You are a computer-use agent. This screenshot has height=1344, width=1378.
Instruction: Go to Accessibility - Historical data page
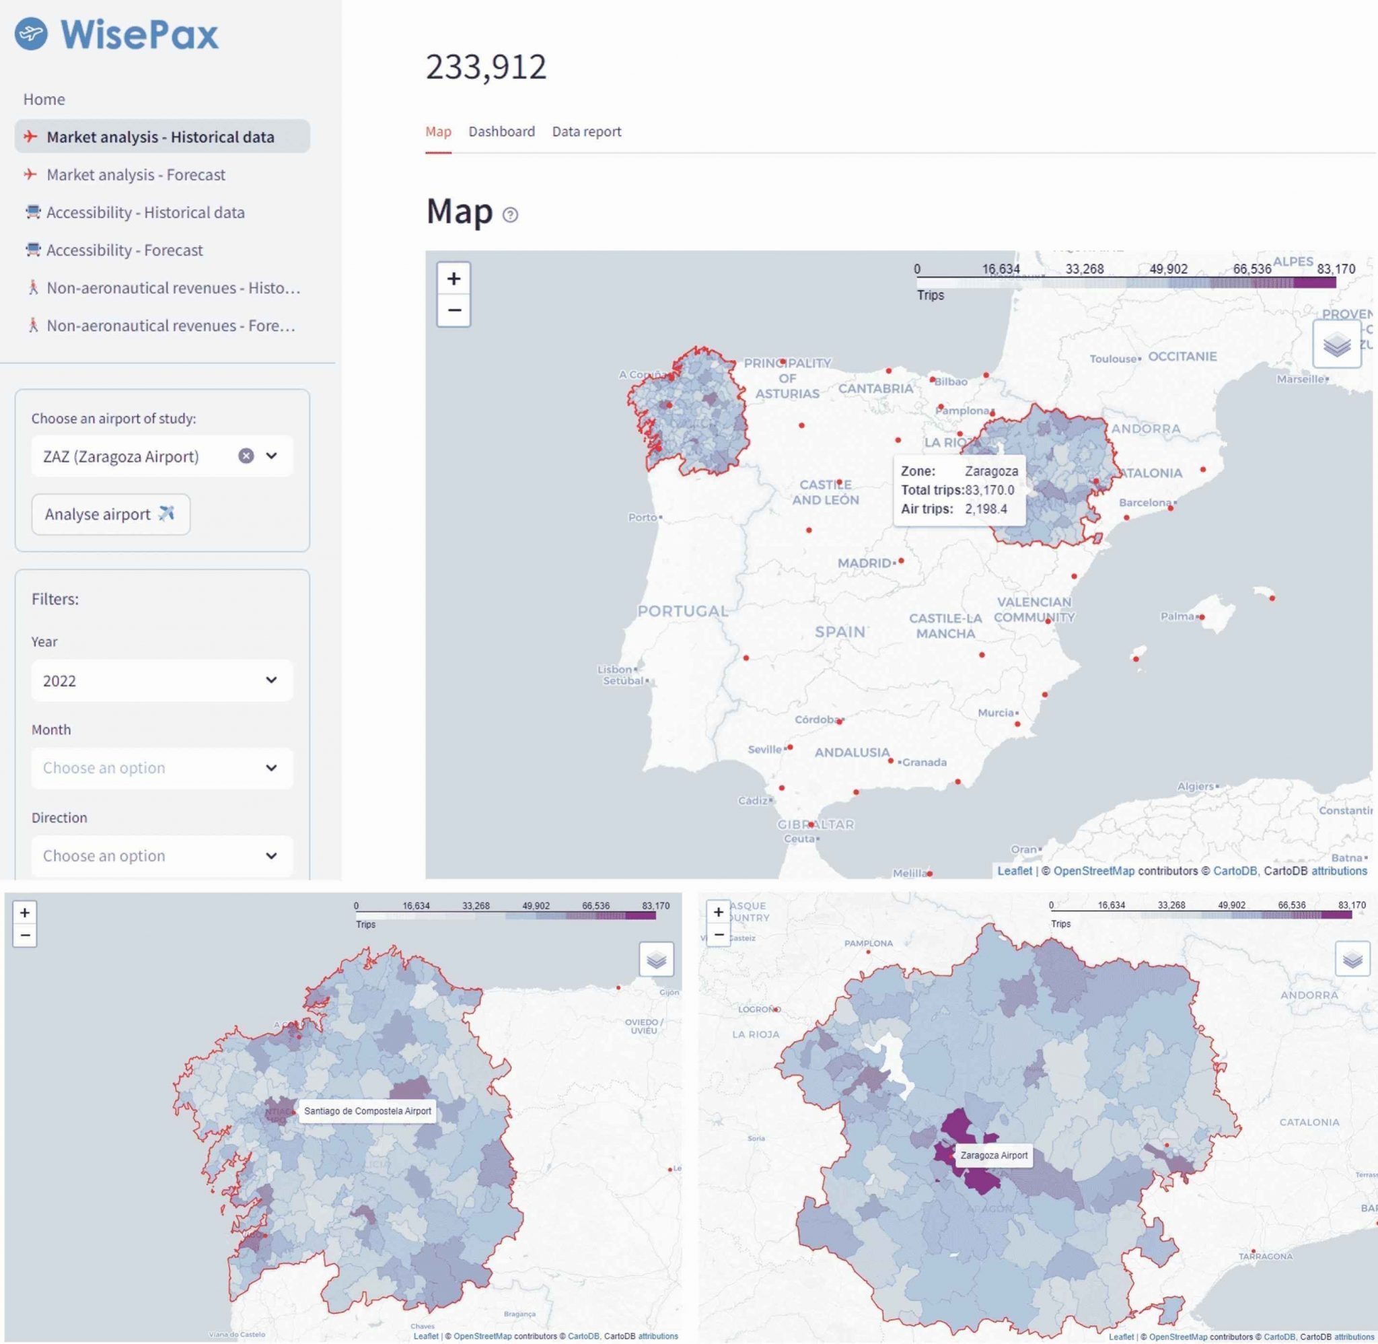click(x=145, y=213)
